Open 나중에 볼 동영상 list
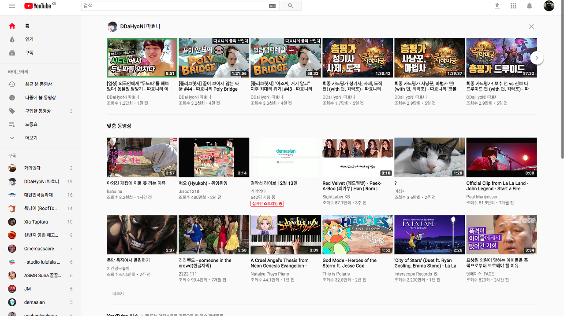 click(40, 97)
